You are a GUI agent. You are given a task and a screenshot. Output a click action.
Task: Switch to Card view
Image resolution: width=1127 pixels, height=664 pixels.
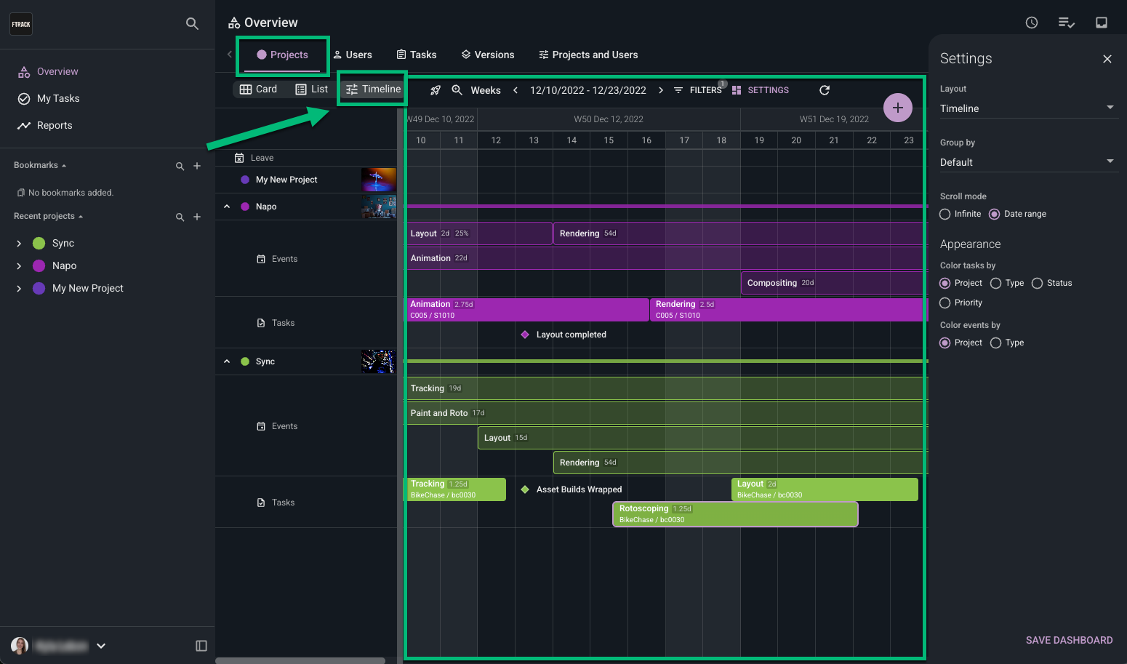point(258,89)
